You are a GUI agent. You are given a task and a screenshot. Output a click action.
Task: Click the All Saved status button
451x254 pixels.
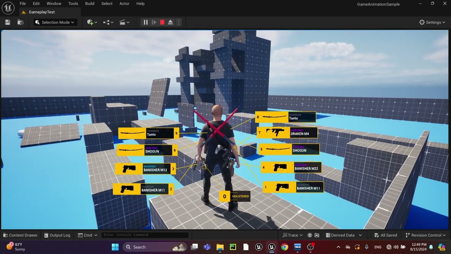pyautogui.click(x=385, y=235)
